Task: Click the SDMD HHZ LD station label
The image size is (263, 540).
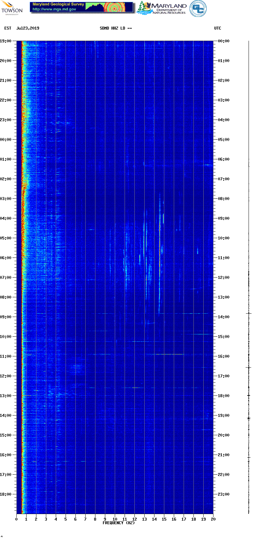Action: 116,28
